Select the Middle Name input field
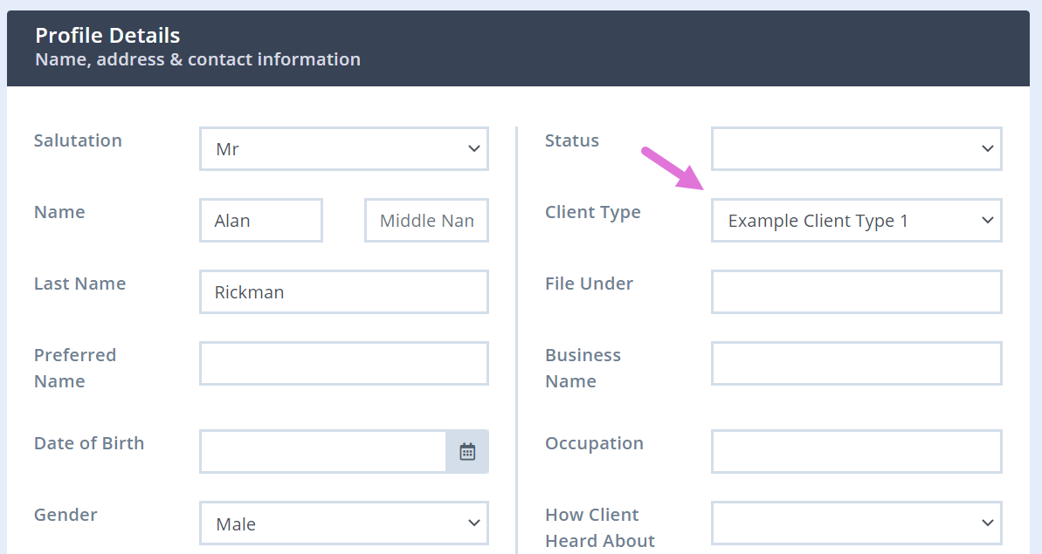The height and width of the screenshot is (554, 1042). tap(426, 220)
